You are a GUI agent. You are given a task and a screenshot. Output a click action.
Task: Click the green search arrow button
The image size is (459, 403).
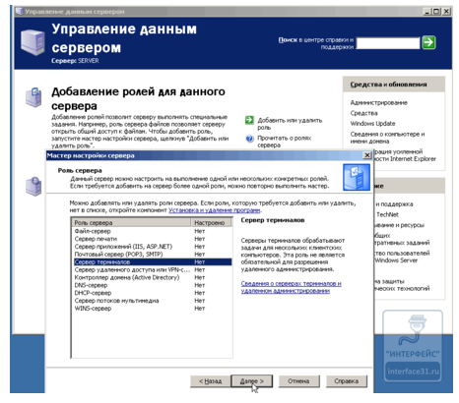tap(428, 42)
